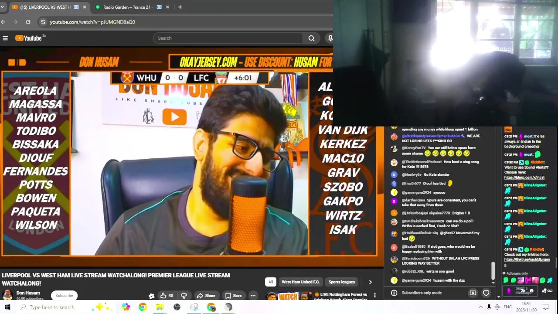Play overlay button on the video
This screenshot has height=314, width=558.
click(x=174, y=117)
